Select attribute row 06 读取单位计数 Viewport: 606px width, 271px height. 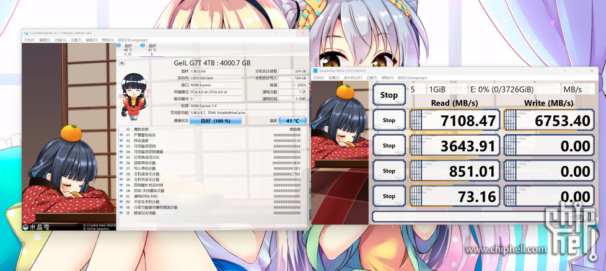[213, 162]
